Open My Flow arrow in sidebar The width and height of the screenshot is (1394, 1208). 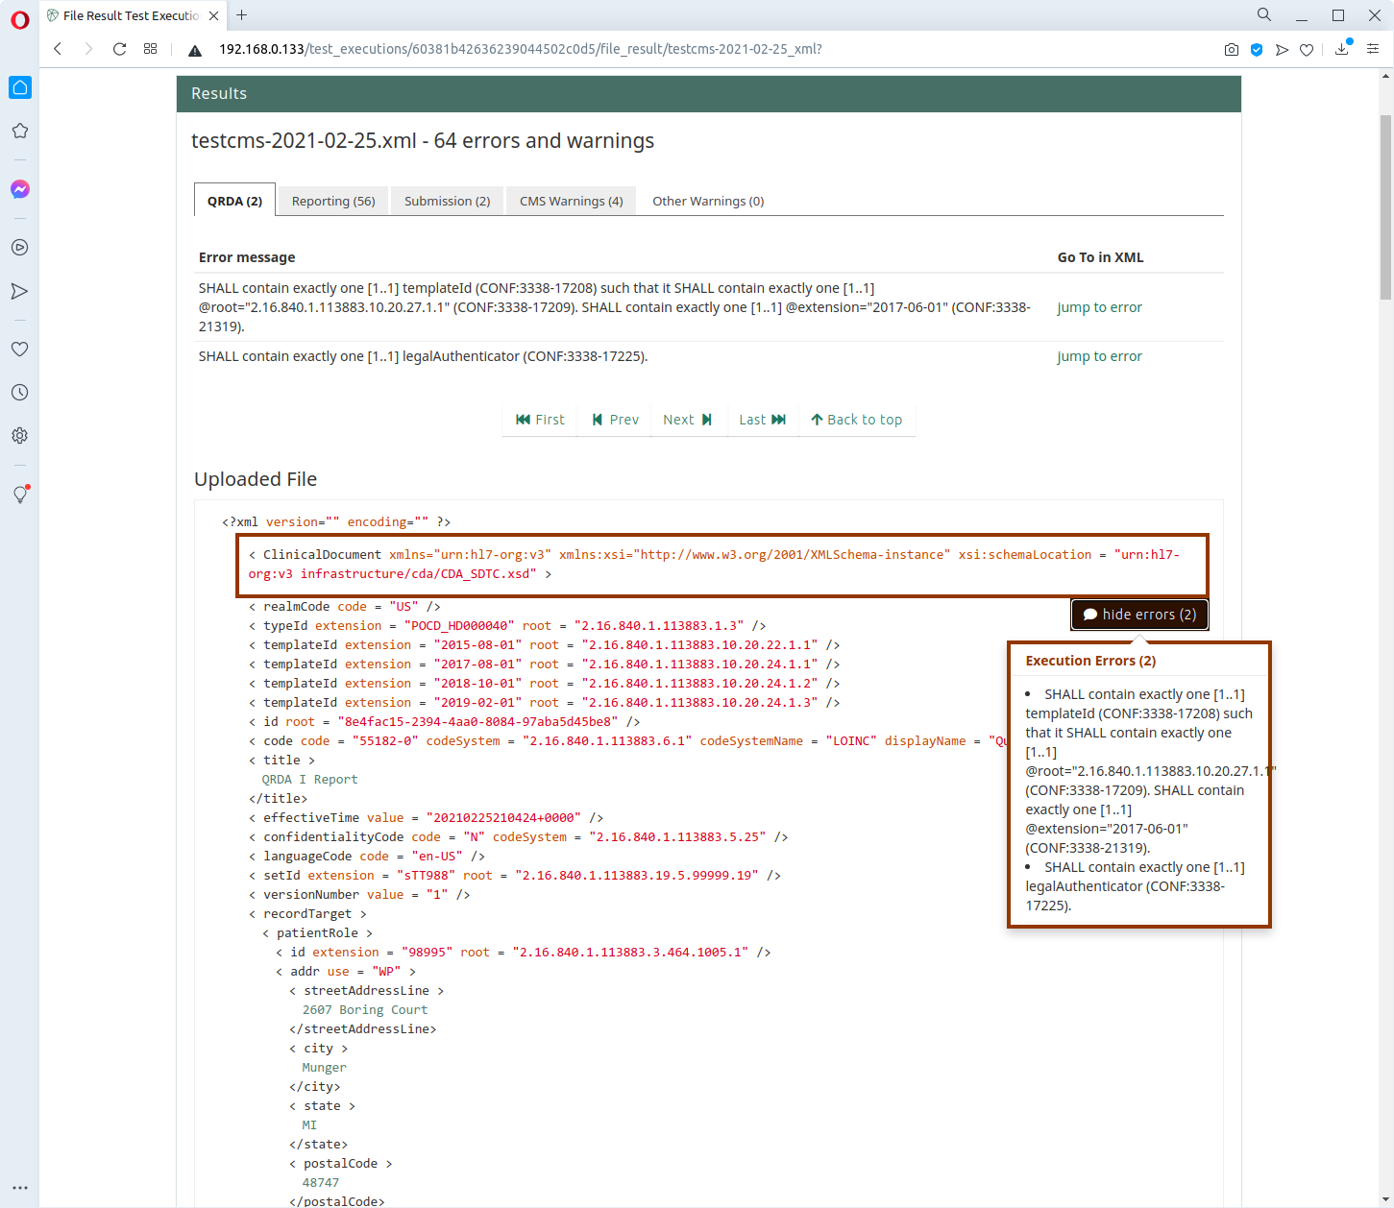click(x=20, y=291)
